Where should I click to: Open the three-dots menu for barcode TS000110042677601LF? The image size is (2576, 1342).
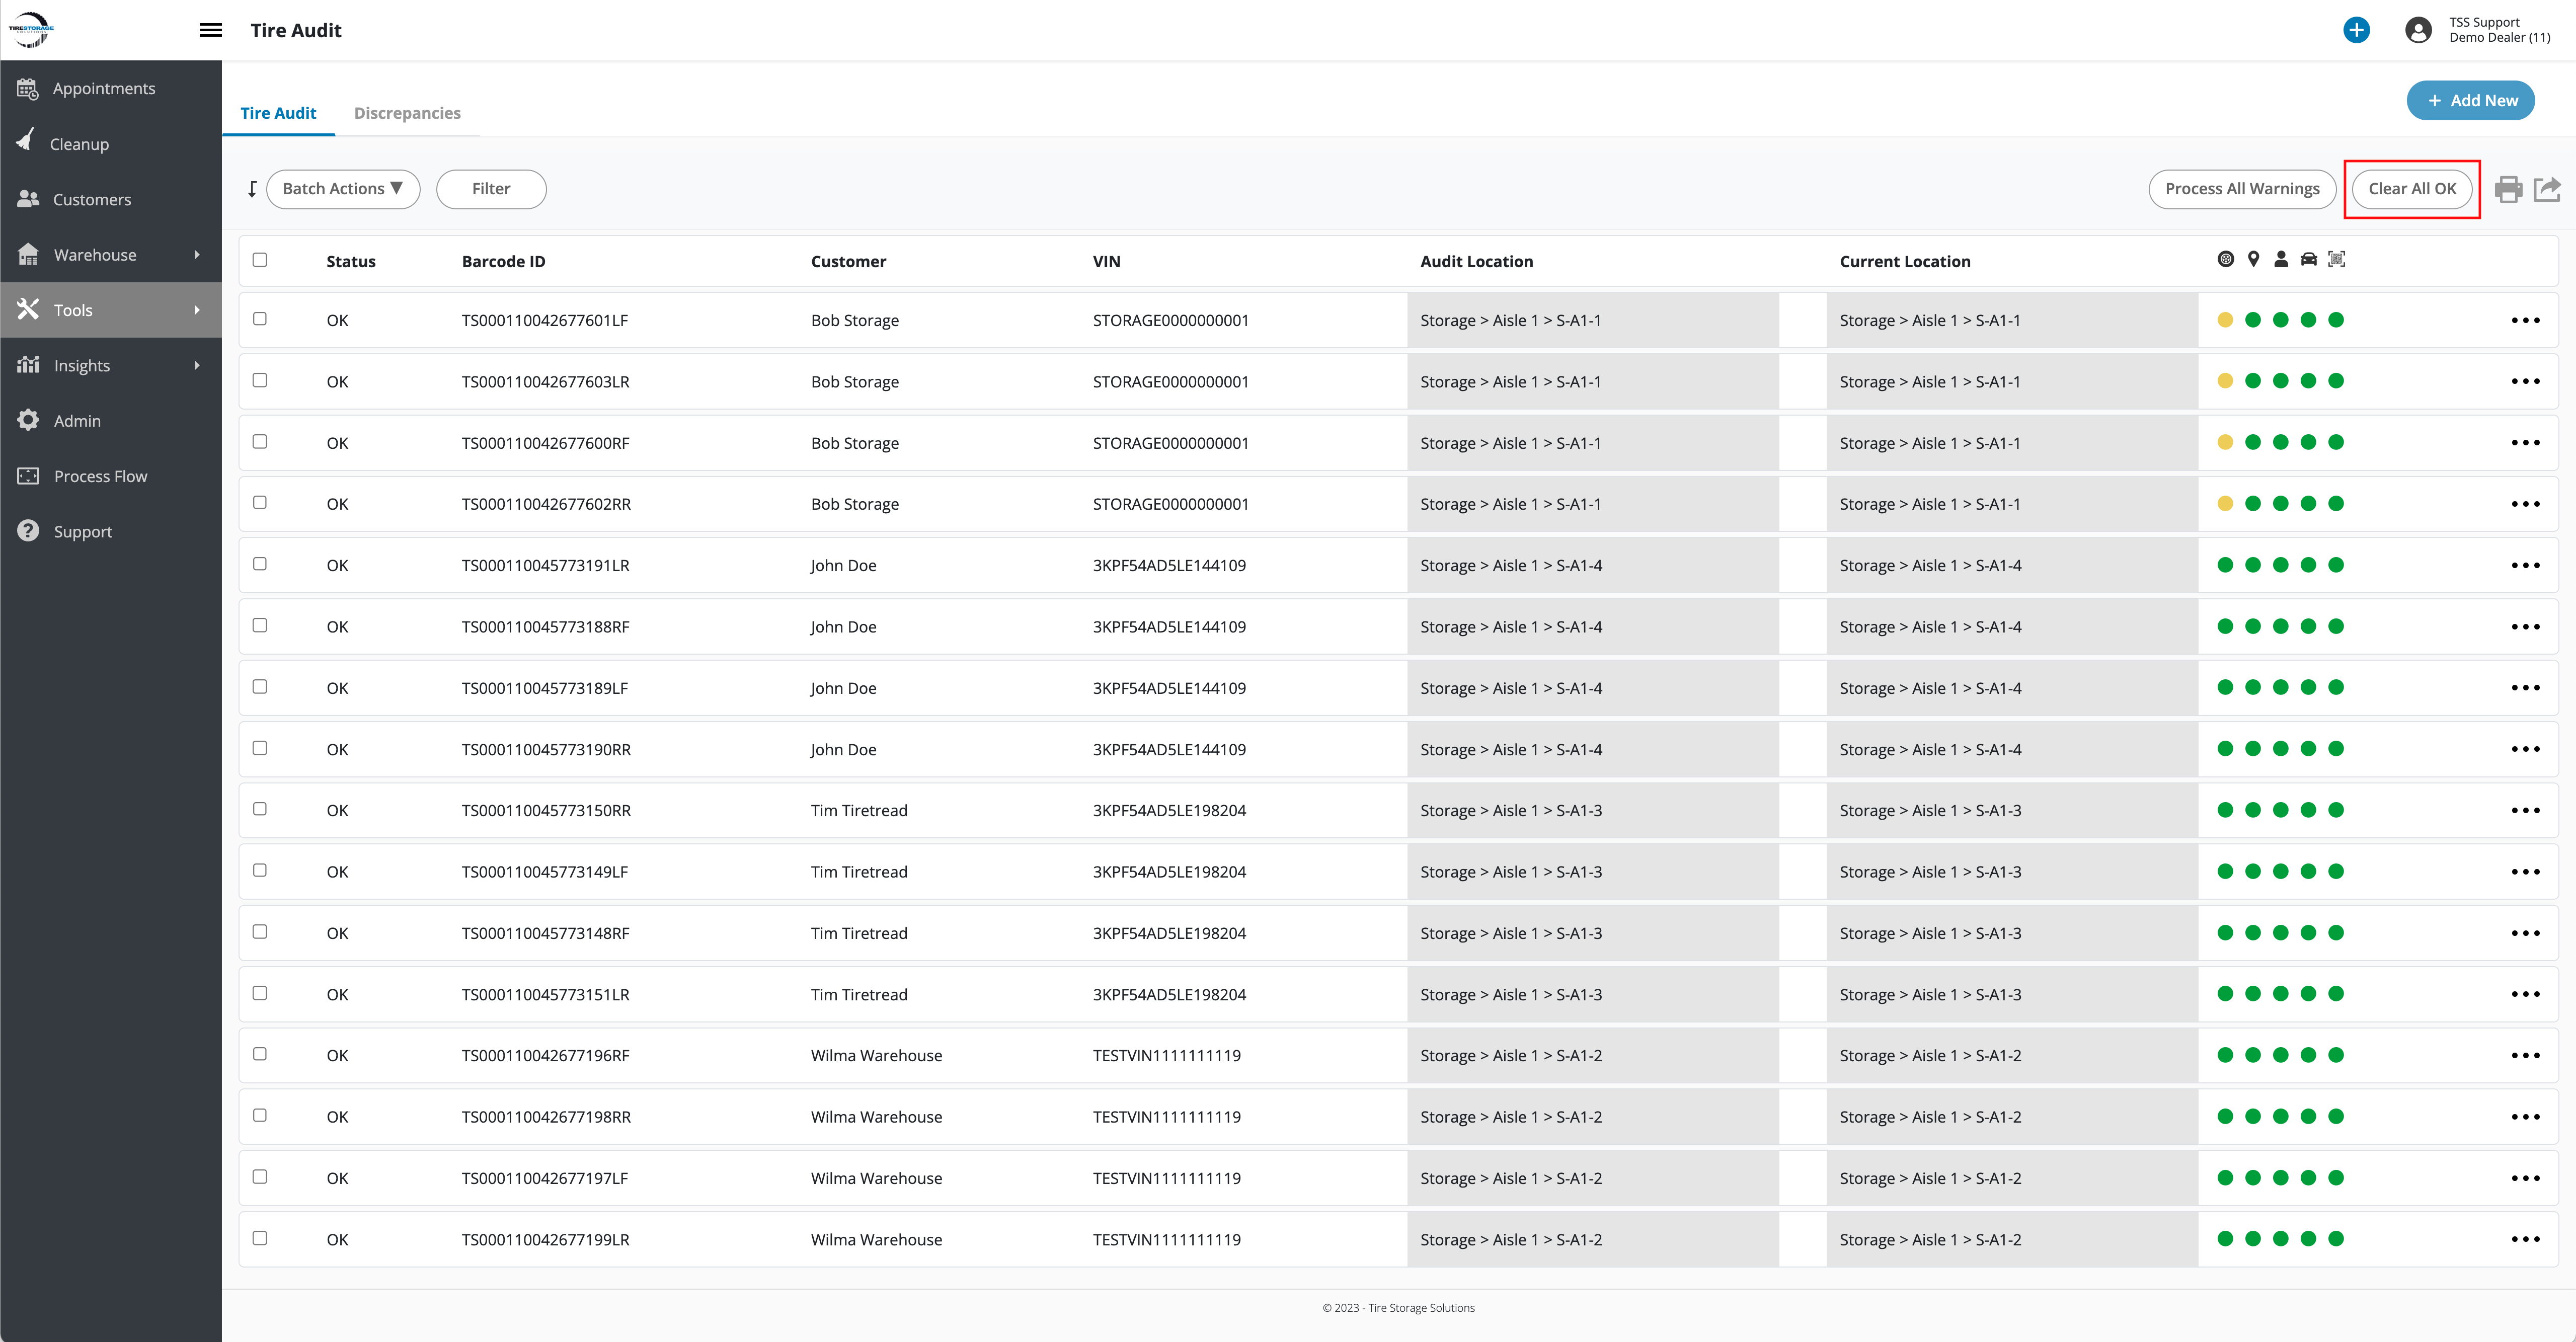tap(2525, 321)
